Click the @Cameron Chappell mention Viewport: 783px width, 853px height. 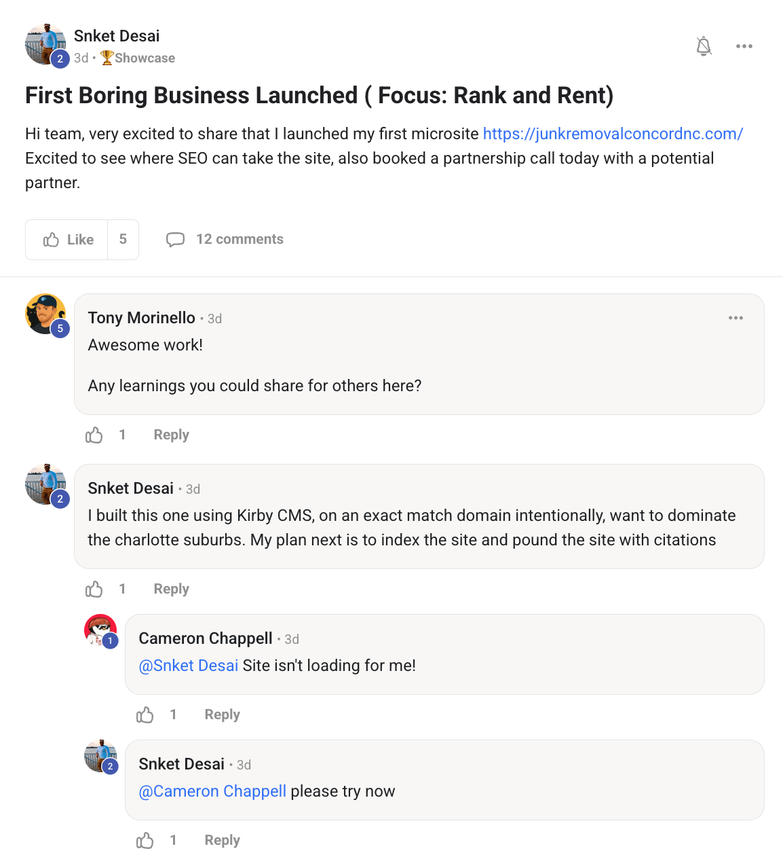click(212, 791)
